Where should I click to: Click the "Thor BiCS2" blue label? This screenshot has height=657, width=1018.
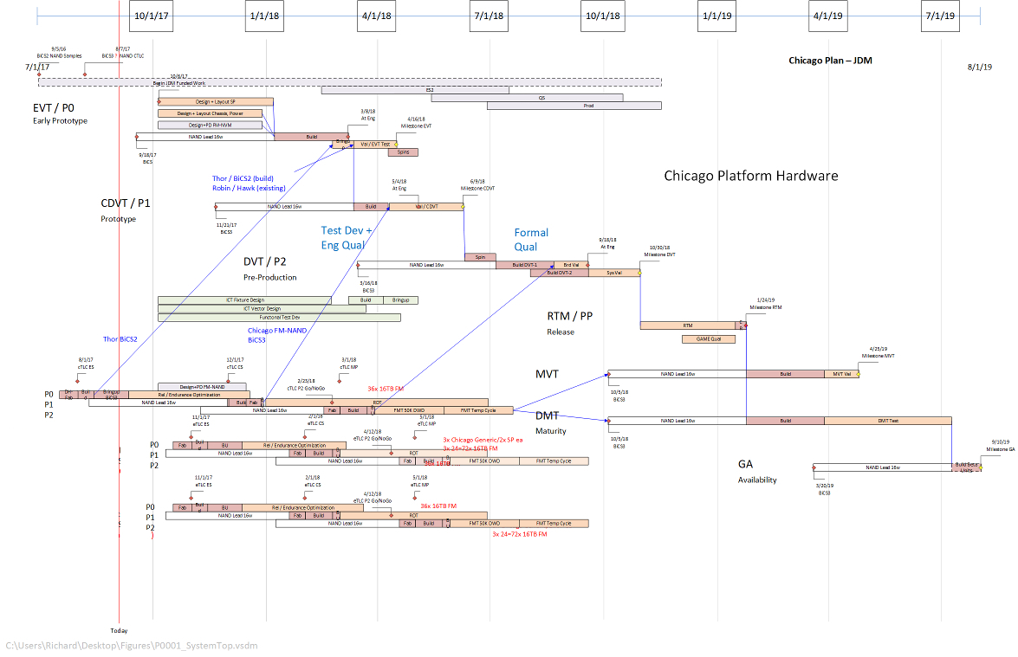pyautogui.click(x=120, y=339)
